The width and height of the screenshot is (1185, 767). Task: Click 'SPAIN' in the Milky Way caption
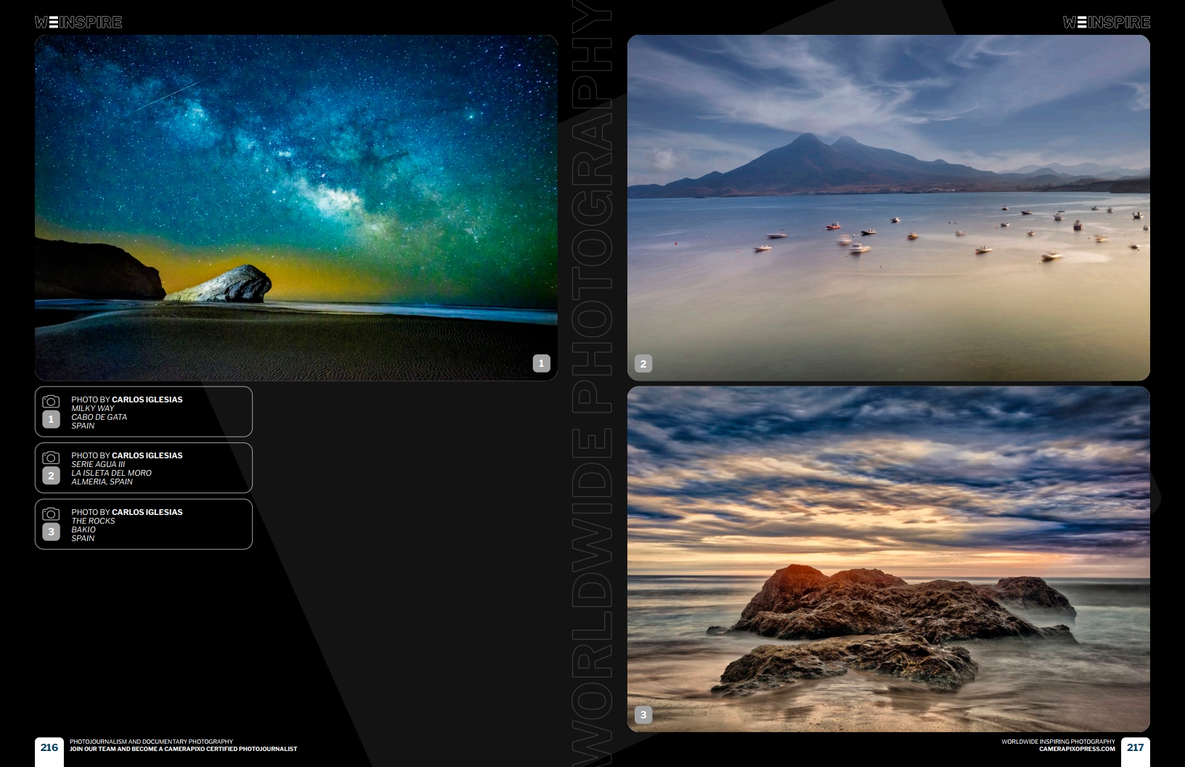pos(83,426)
